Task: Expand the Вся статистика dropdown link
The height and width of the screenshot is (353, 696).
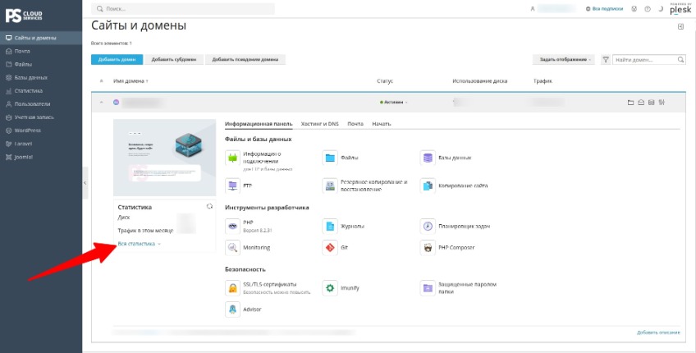Action: 140,244
